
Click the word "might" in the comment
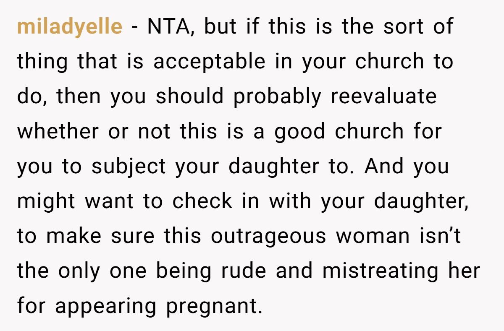[46, 202]
